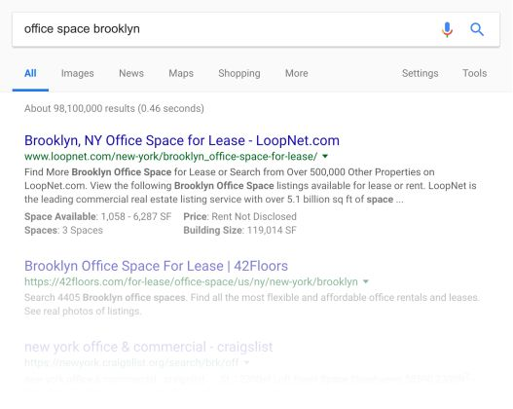This screenshot has height=409, width=513.
Task: Open the craigslist office & commercial link
Action: 149,347
